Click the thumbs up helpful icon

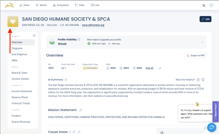pyautogui.click(x=198, y=80)
